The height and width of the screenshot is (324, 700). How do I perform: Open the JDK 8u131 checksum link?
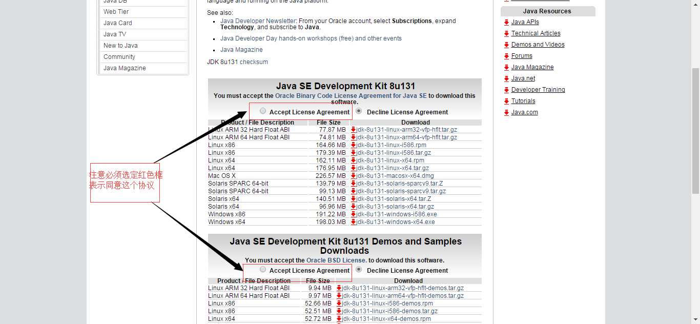[254, 62]
